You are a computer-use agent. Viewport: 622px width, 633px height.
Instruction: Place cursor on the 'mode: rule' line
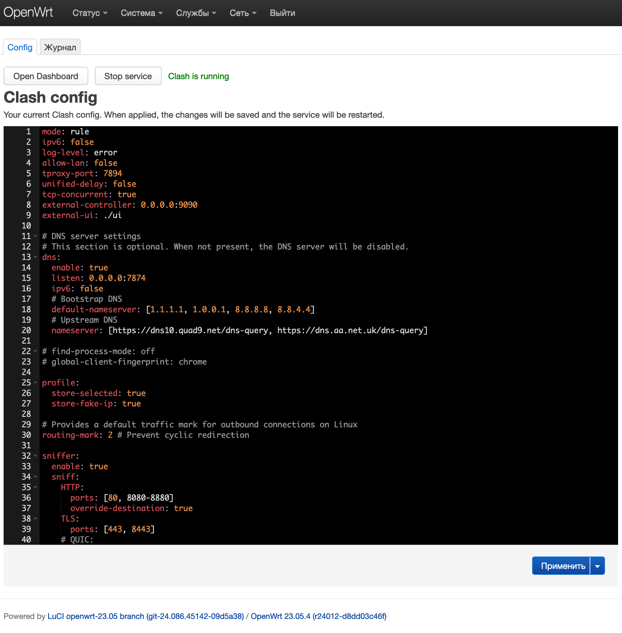66,131
